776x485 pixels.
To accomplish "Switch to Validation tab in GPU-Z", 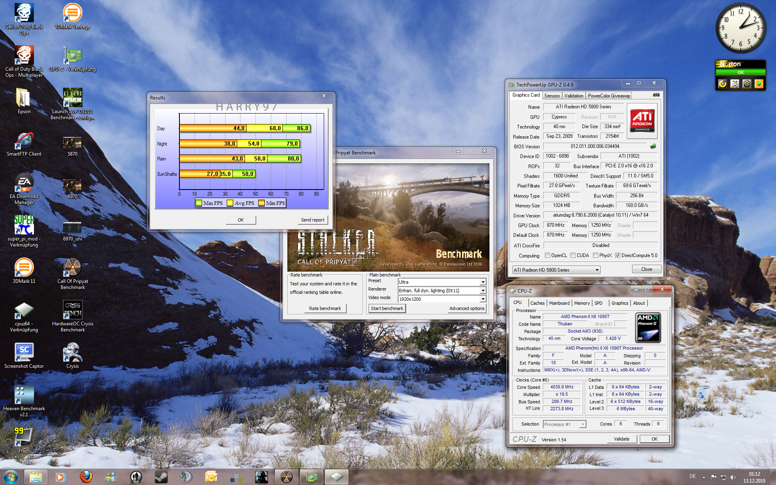I will (574, 96).
